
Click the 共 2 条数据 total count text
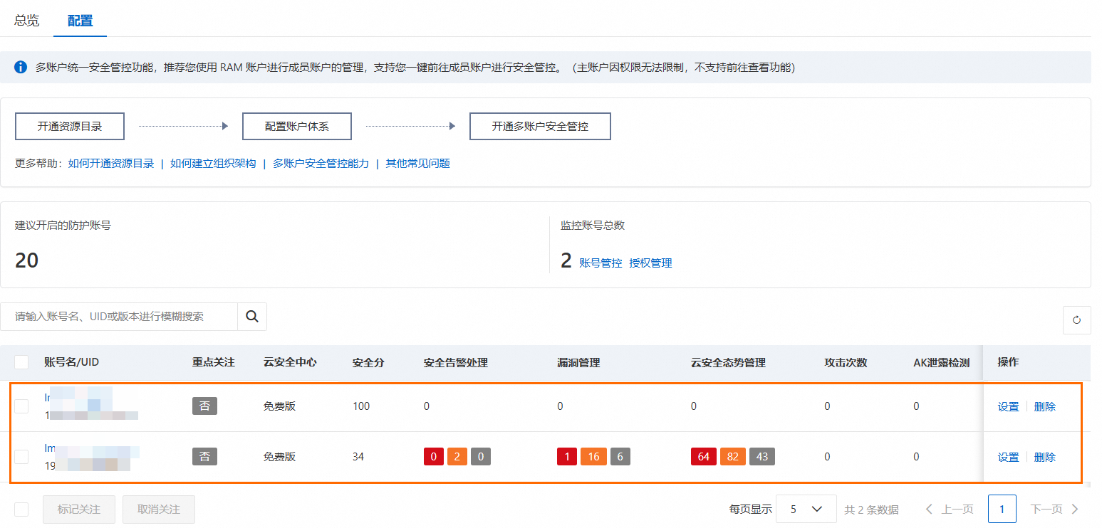pyautogui.click(x=871, y=509)
